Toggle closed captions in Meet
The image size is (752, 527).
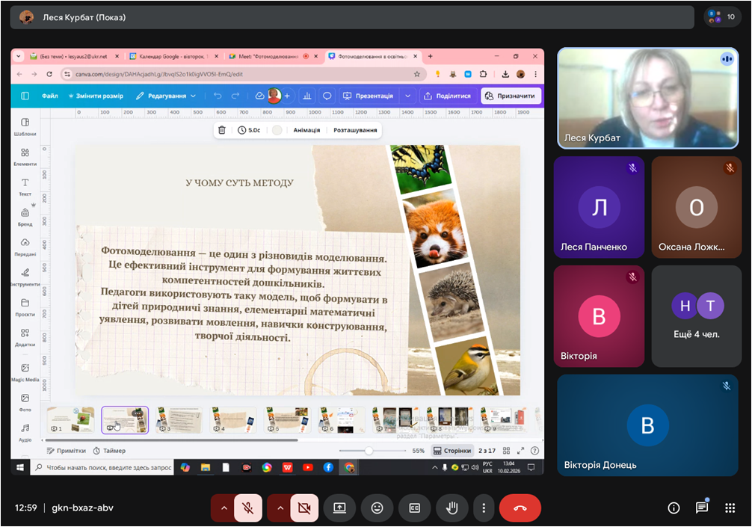(x=414, y=508)
